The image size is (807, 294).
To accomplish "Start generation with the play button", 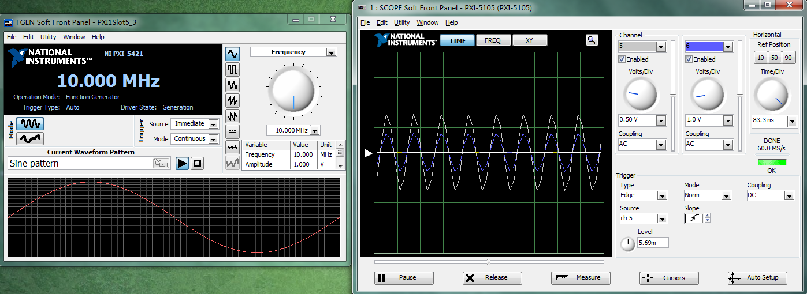I will click(x=182, y=163).
